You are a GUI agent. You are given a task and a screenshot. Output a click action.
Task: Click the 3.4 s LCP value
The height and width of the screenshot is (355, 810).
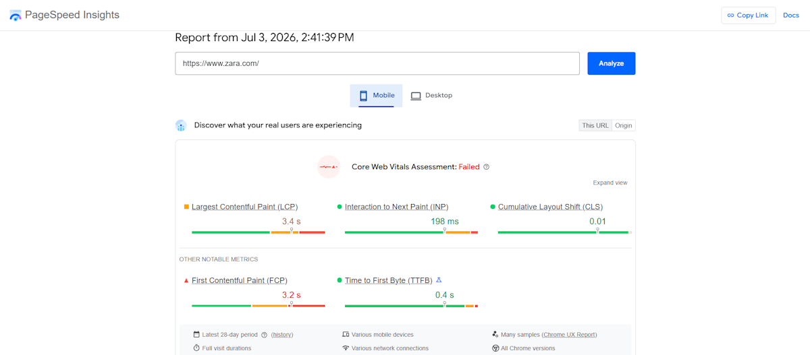(292, 221)
